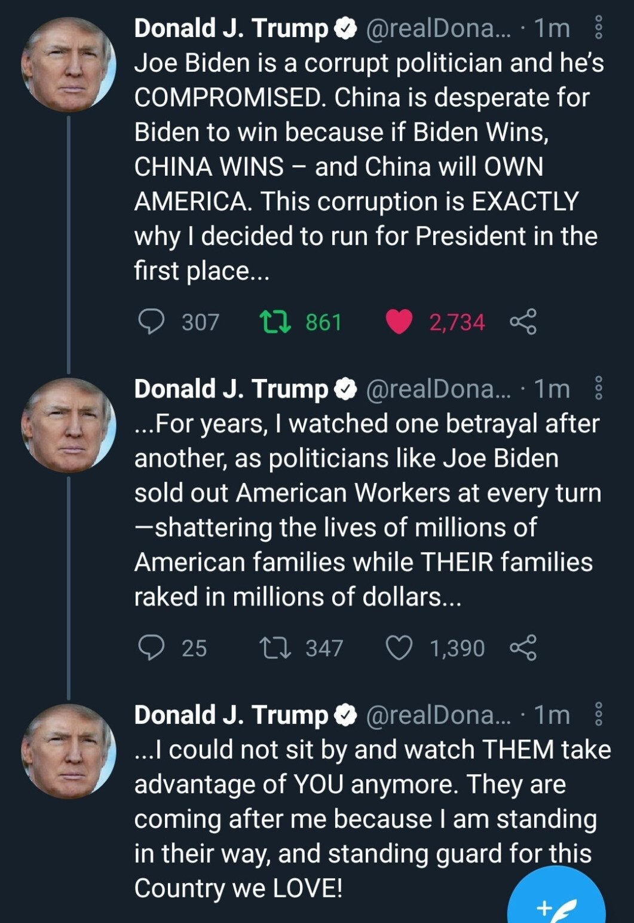Tap the avatar beside the third tweet
Image resolution: width=634 pixels, height=923 pixels.
[x=68, y=751]
